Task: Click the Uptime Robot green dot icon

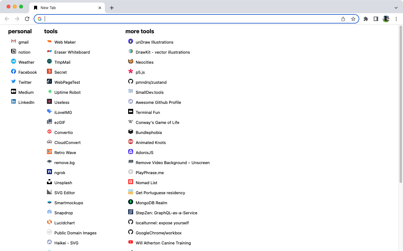Action: click(x=49, y=91)
